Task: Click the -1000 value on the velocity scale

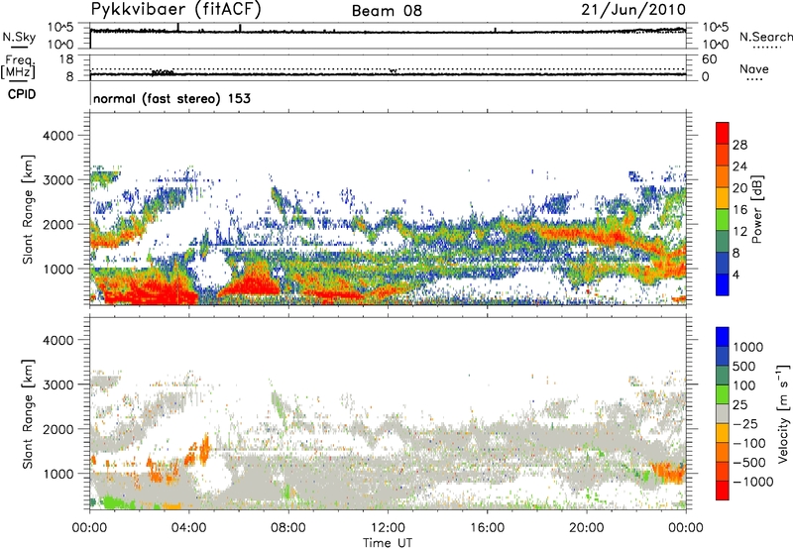Action: [x=752, y=482]
